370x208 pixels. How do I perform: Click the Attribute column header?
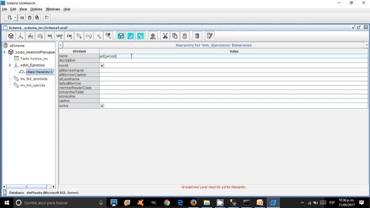pos(79,51)
